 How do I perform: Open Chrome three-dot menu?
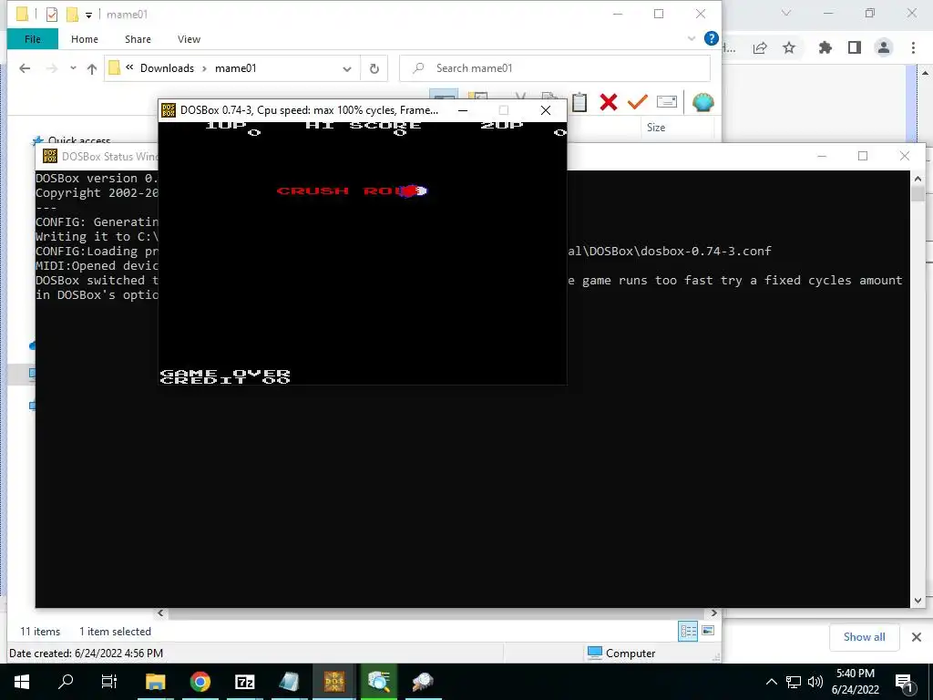[x=913, y=47]
